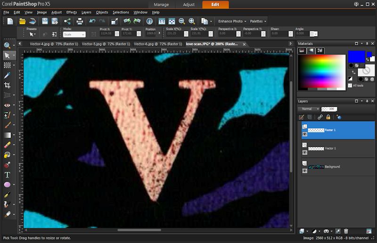Expand the Palettes dropdown
This screenshot has height=243, width=377.
[x=258, y=21]
